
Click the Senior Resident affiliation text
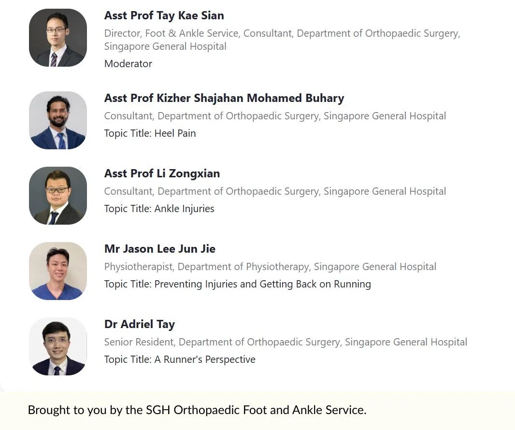click(286, 342)
